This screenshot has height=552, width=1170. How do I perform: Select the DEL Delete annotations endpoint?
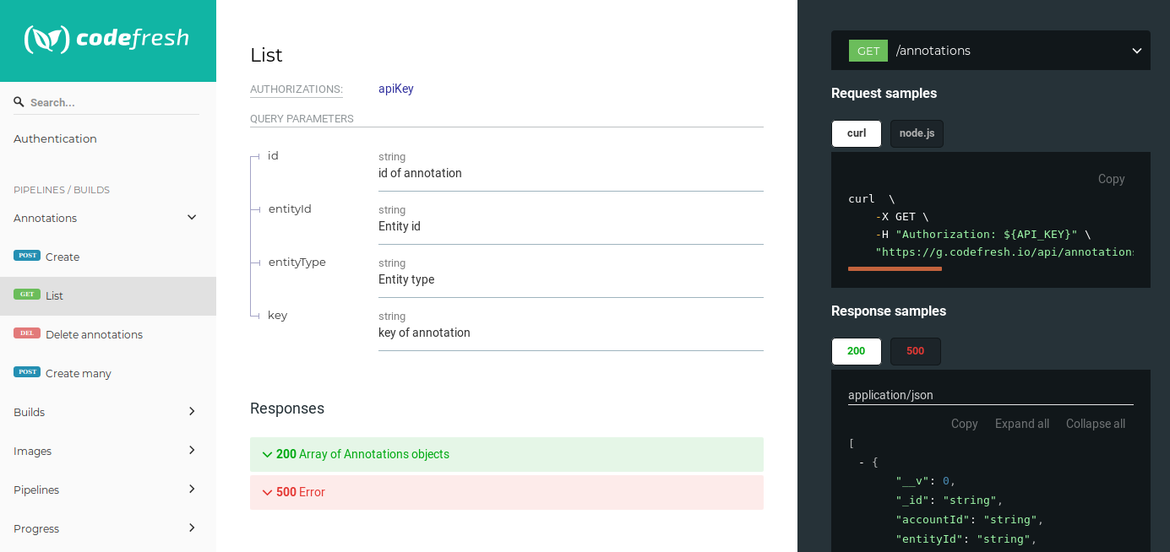point(94,334)
